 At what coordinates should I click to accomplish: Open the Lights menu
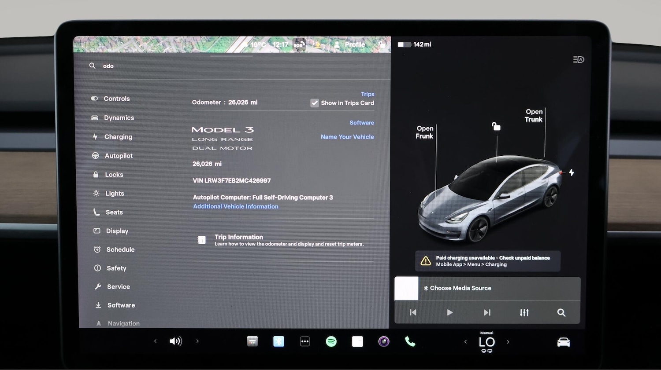point(109,194)
